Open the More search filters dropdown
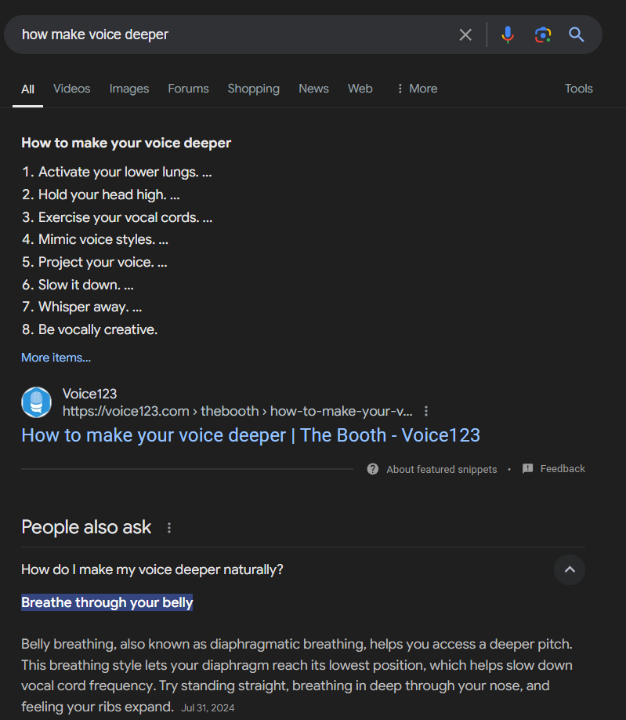Screen dimensions: 626x720 (417, 89)
